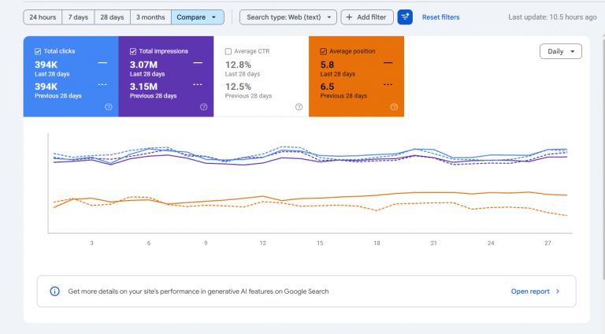605x334 pixels.
Task: Click the plus icon in Add filter
Action: [x=349, y=17]
